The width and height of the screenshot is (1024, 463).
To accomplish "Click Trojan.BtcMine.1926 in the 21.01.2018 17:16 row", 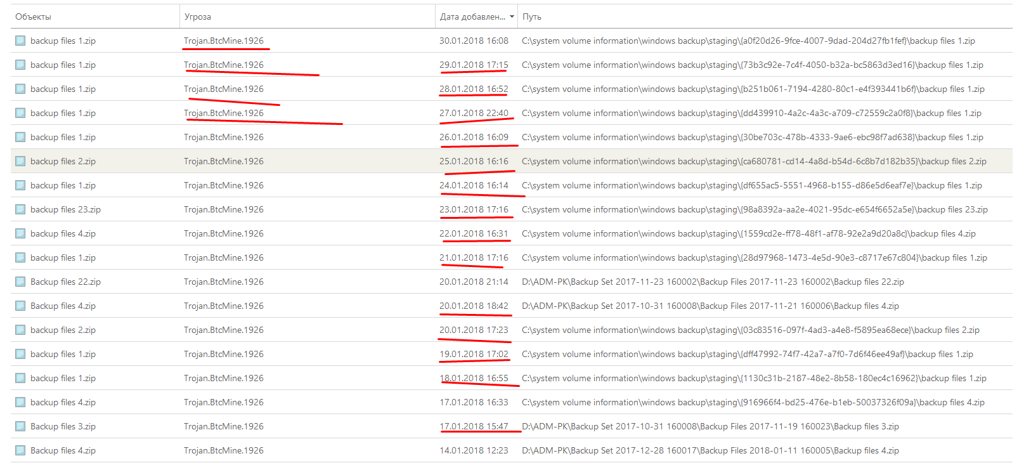I will pos(224,258).
